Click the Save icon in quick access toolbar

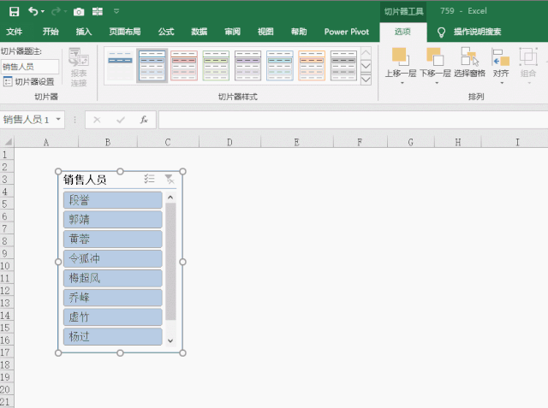(14, 11)
